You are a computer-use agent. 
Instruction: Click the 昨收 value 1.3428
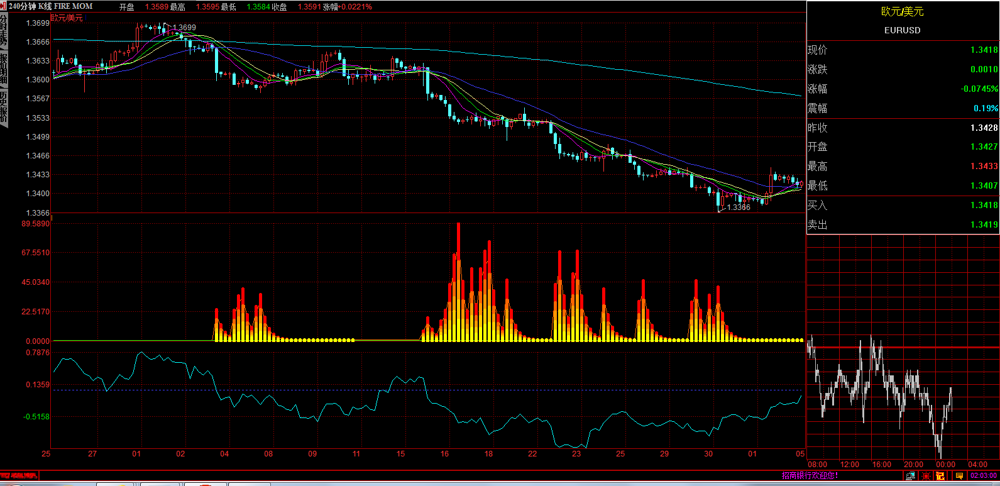tap(984, 128)
